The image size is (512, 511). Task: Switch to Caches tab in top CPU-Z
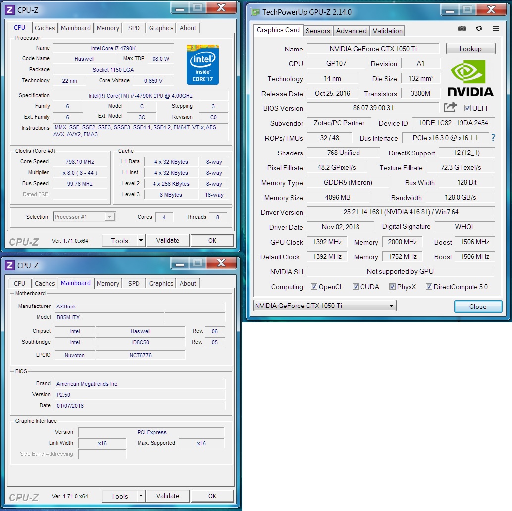point(45,28)
